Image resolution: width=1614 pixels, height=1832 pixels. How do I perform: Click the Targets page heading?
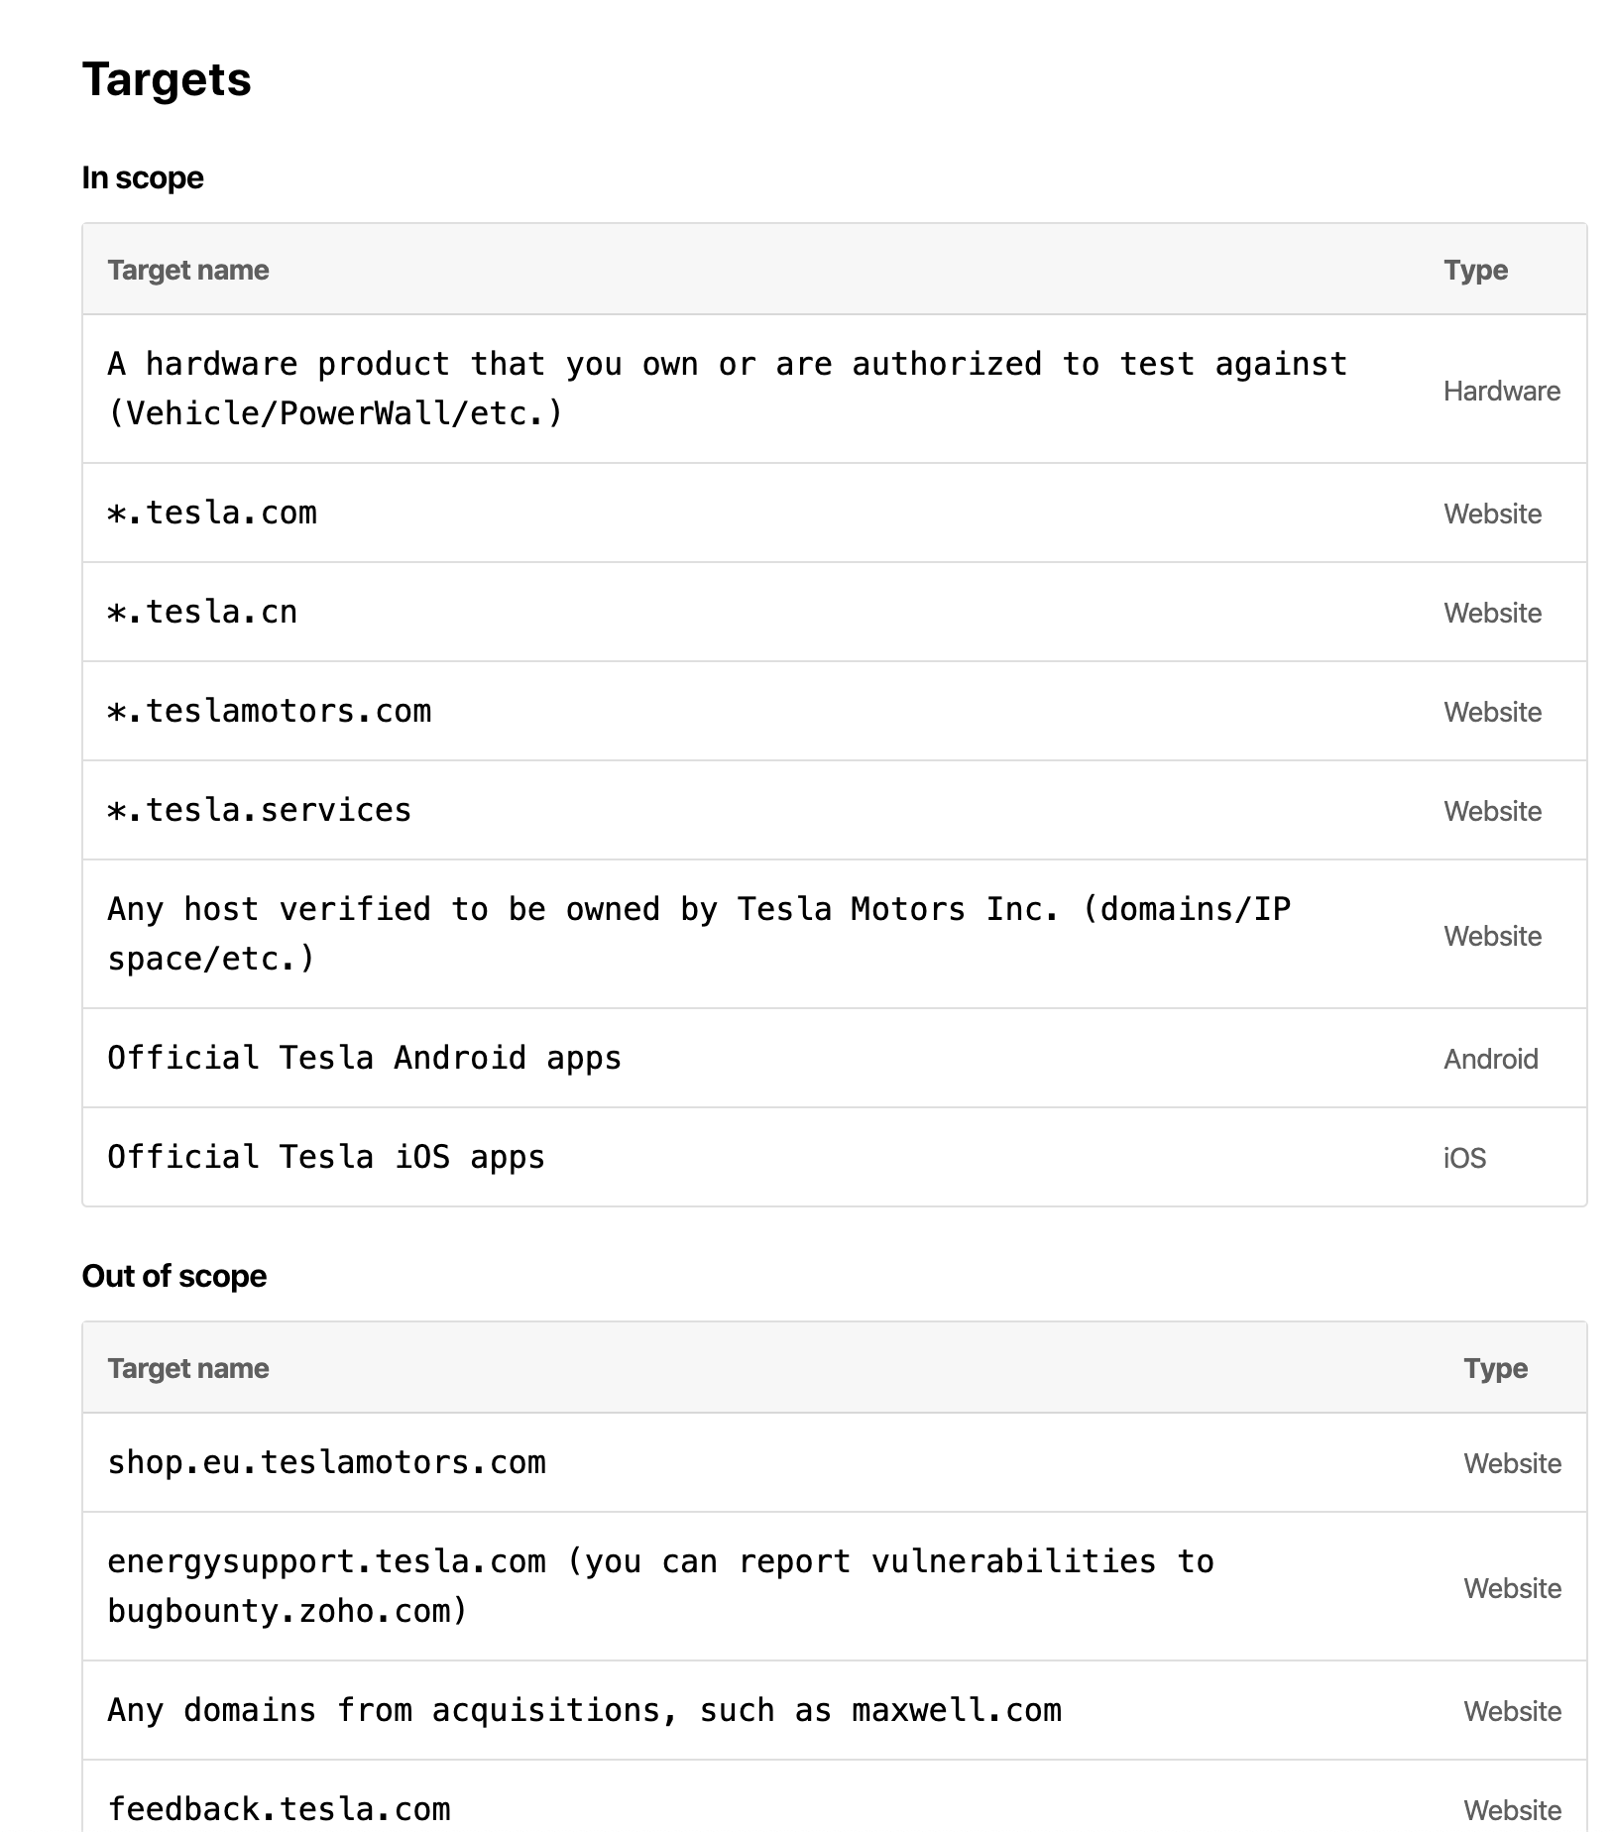coord(167,79)
